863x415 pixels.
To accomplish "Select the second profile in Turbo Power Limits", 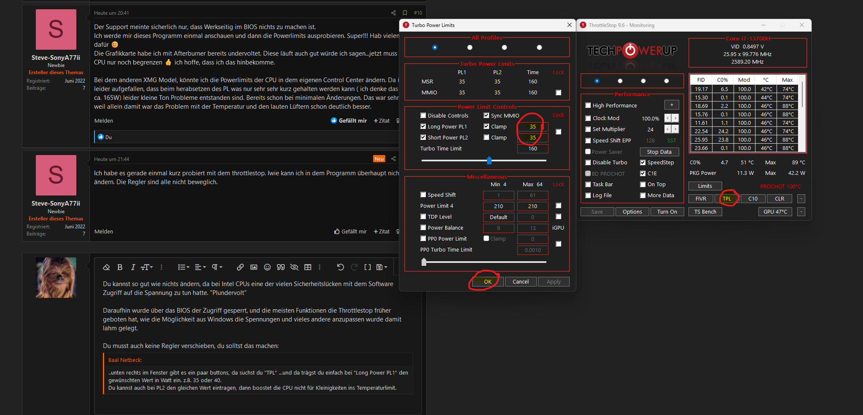I will click(470, 48).
